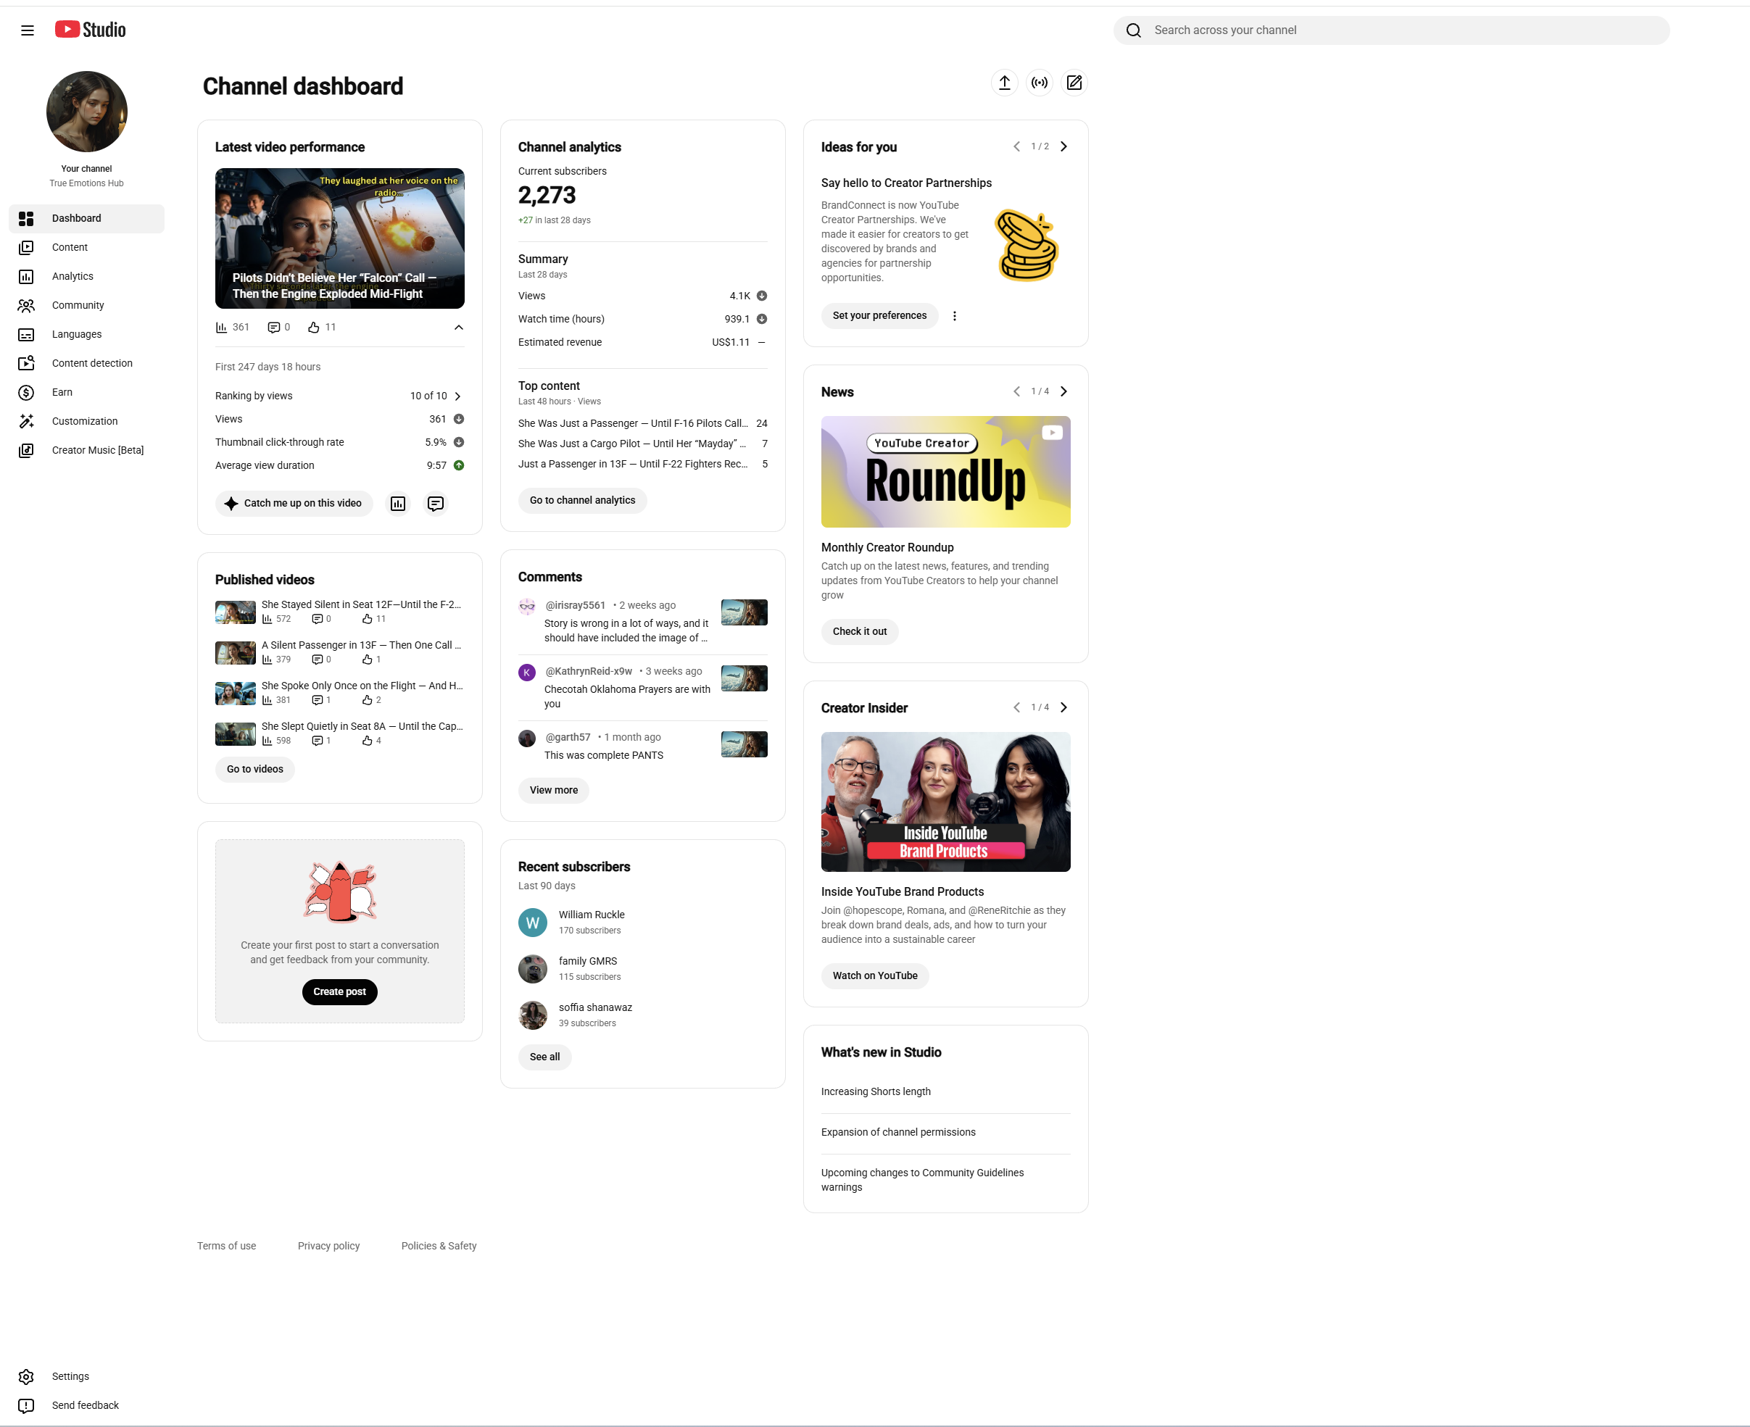Click Check it out under Monthly Creator Roundup
1750x1427 pixels.
pyautogui.click(x=859, y=632)
